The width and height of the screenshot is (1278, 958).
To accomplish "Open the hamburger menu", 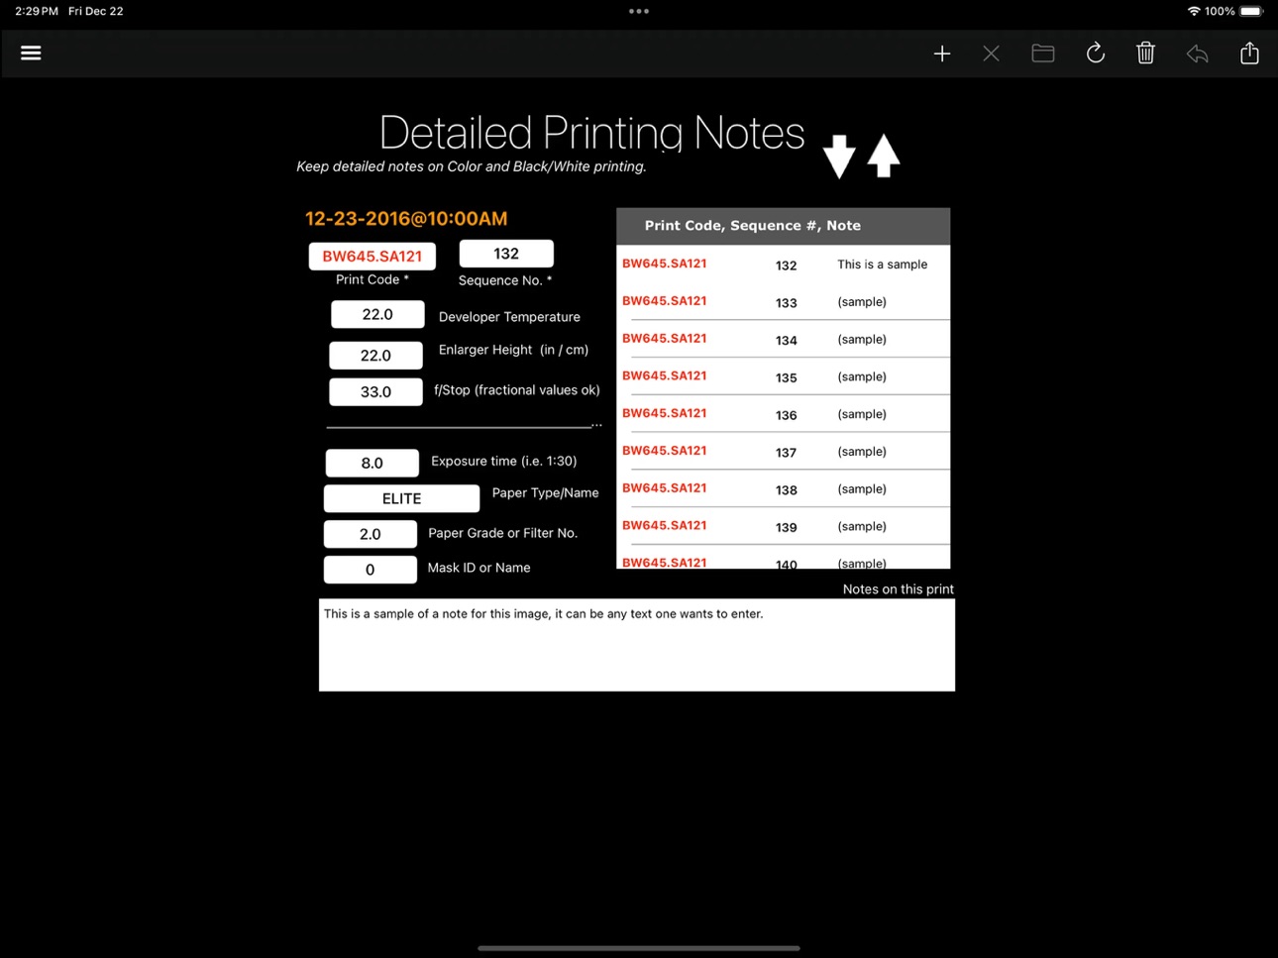I will pos(31,53).
